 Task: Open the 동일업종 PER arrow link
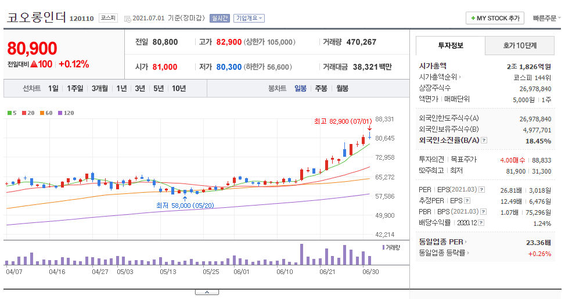click(x=466, y=242)
